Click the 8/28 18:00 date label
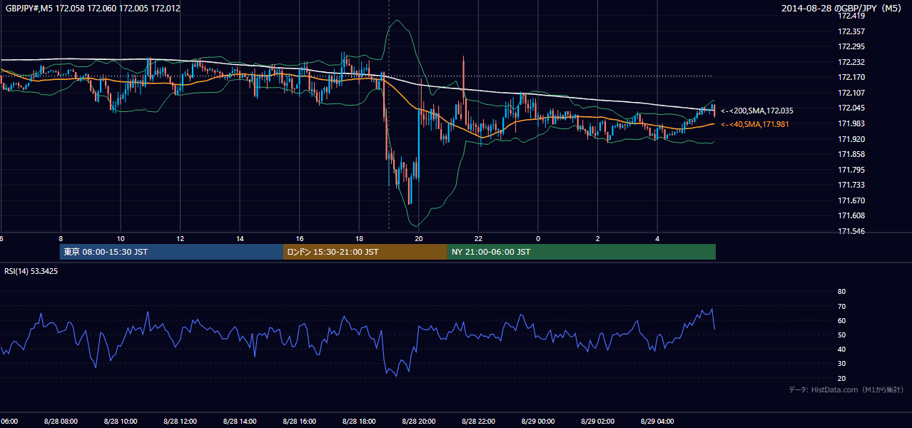This screenshot has height=428, width=912. (359, 421)
